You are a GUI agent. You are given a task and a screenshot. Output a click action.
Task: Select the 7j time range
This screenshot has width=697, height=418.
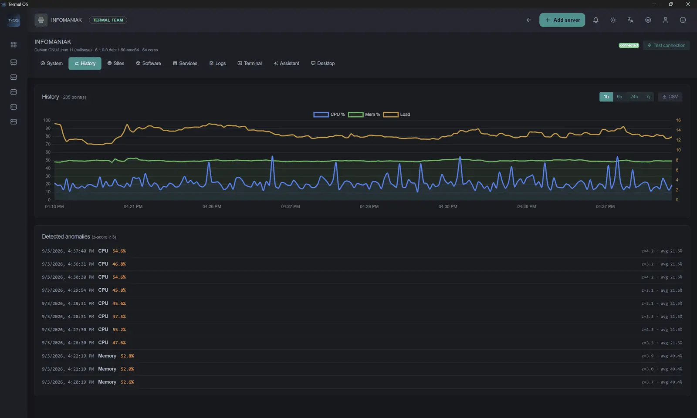tap(648, 97)
